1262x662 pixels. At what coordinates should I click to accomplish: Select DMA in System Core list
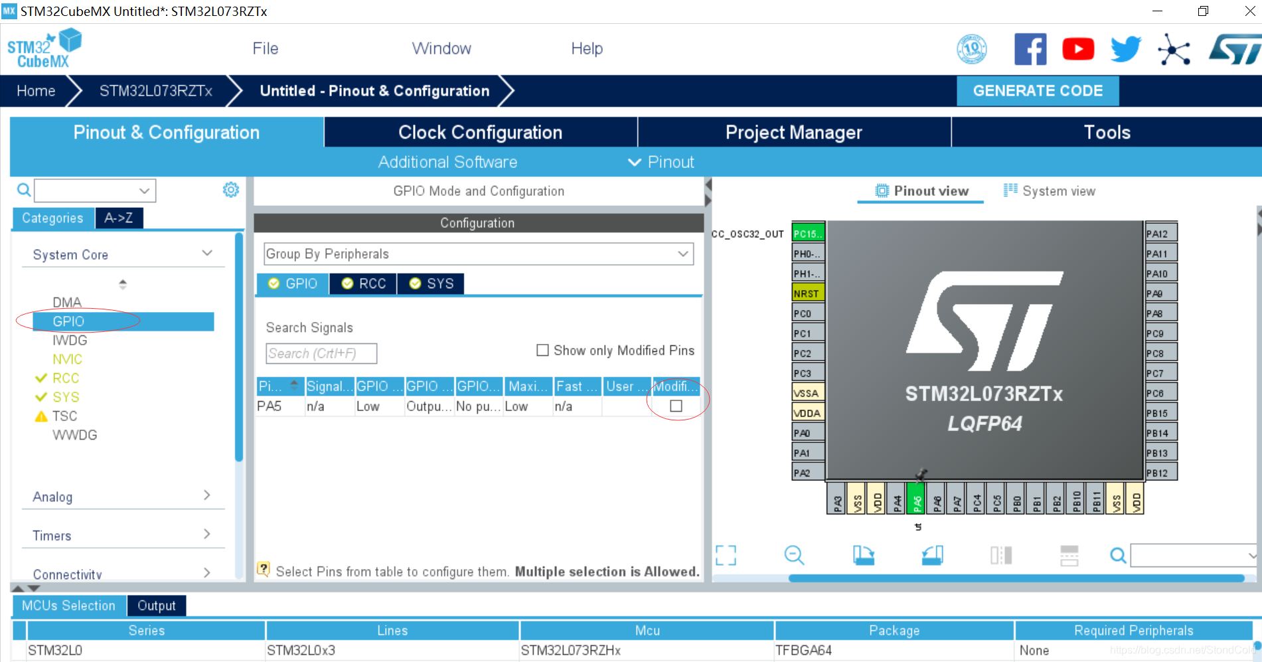click(67, 302)
